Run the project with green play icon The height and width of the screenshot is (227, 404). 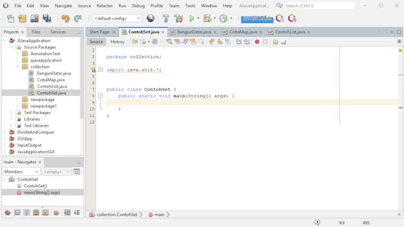click(192, 19)
